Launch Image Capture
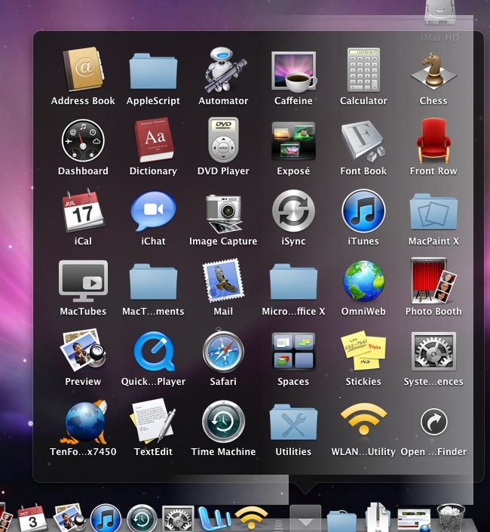This screenshot has width=490, height=532. point(224,213)
